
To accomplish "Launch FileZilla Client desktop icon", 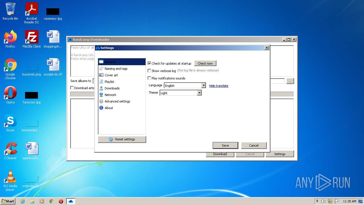I will (32, 39).
